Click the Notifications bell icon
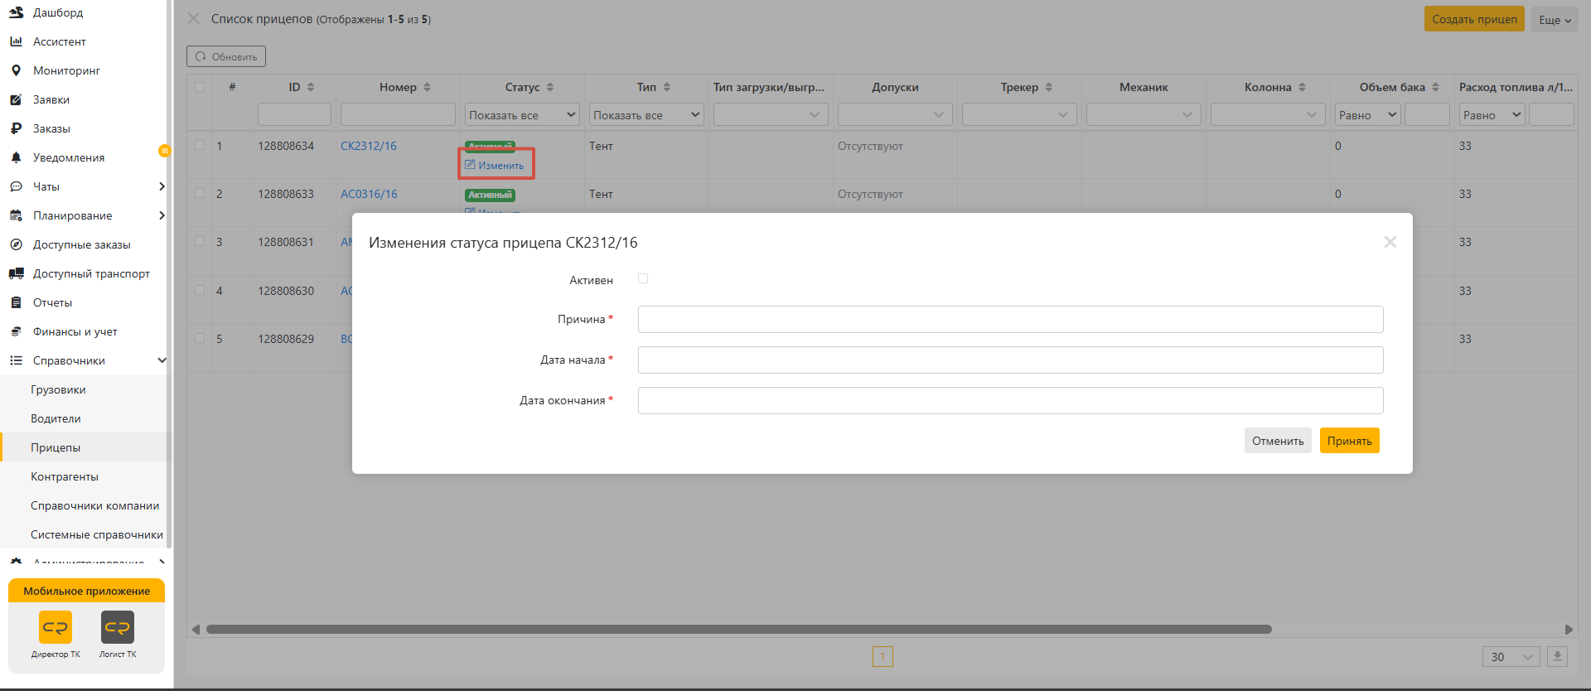This screenshot has width=1591, height=691. (x=16, y=157)
